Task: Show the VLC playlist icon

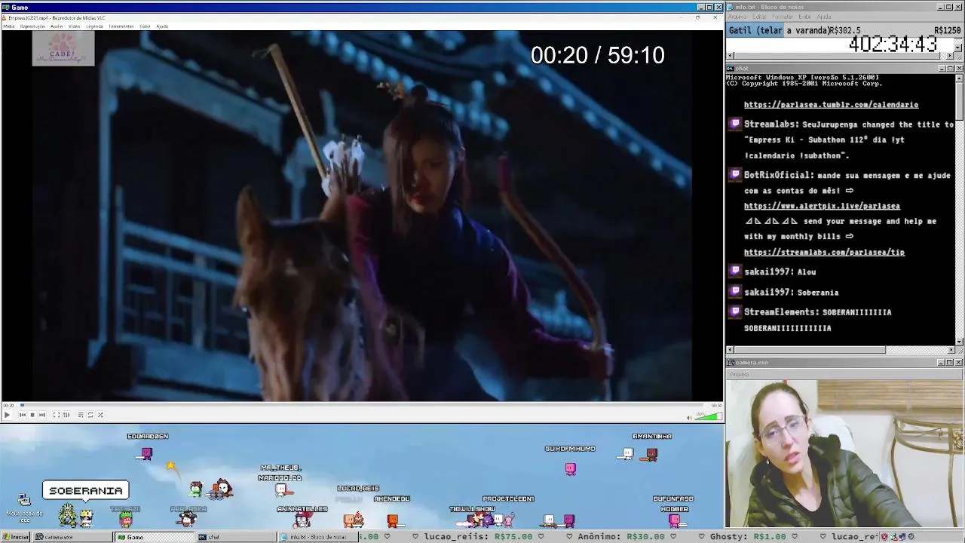Action: [81, 415]
